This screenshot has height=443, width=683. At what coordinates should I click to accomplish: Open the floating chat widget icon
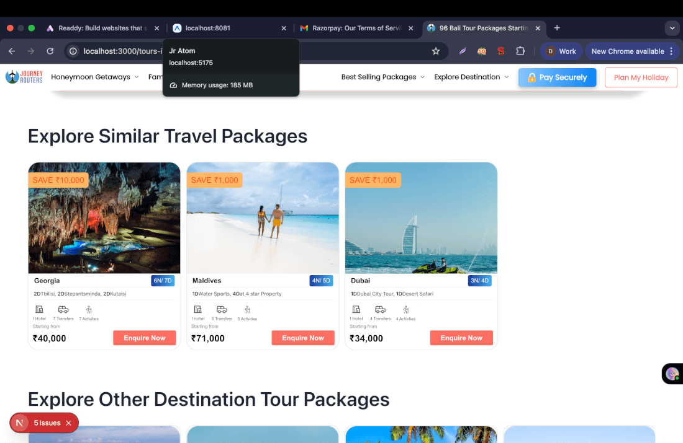click(672, 374)
